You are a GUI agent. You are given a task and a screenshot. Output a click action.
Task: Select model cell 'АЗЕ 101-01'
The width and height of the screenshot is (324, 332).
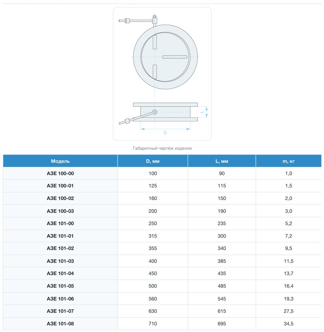60,236
